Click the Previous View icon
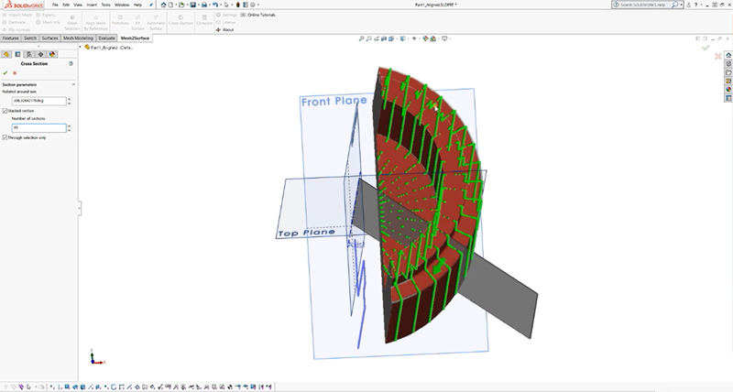 coord(377,38)
